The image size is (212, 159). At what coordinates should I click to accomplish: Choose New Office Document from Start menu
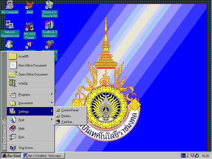tap(31, 65)
